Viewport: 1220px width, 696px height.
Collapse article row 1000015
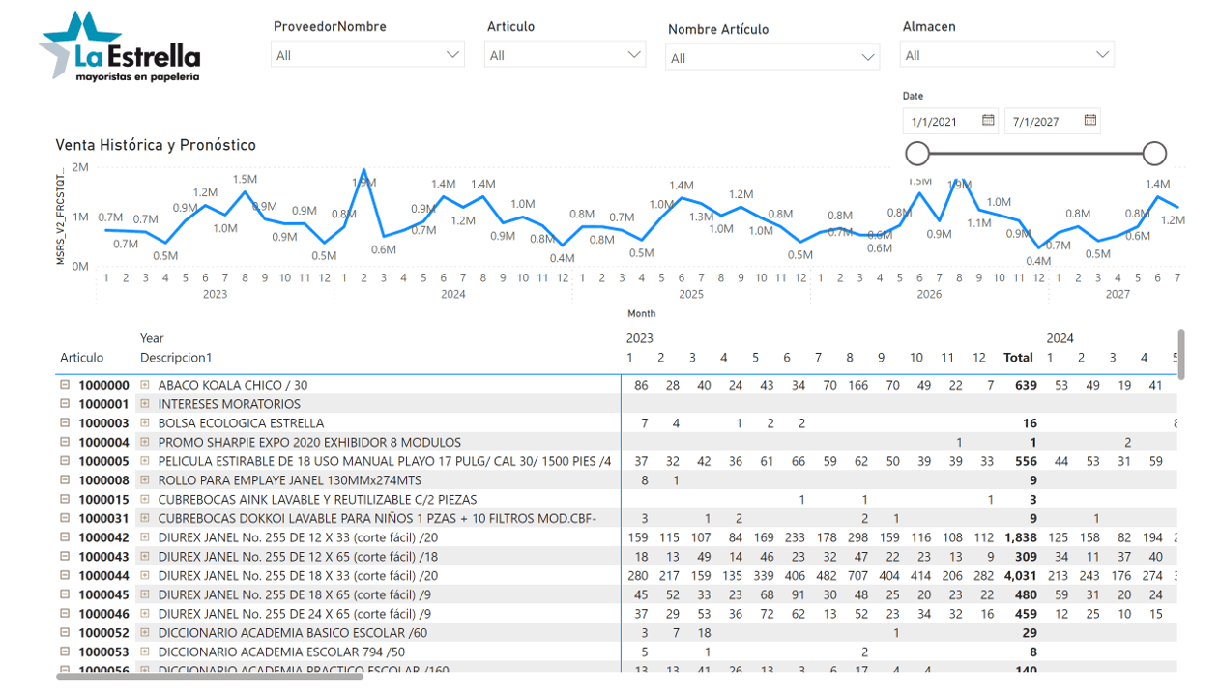pos(66,499)
